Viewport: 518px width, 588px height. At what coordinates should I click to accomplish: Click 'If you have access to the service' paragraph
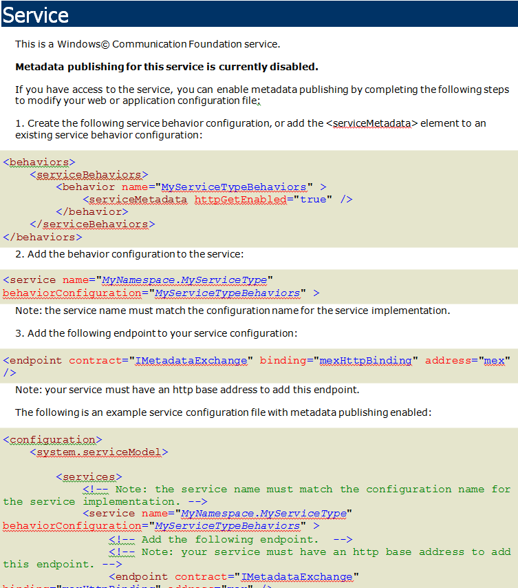pyautogui.click(x=262, y=95)
